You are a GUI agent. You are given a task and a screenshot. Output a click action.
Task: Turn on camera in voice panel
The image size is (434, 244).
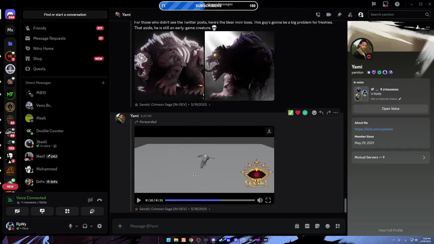pyautogui.click(x=17, y=211)
